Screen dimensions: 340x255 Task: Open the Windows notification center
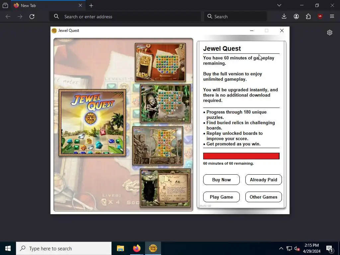pyautogui.click(x=330, y=248)
